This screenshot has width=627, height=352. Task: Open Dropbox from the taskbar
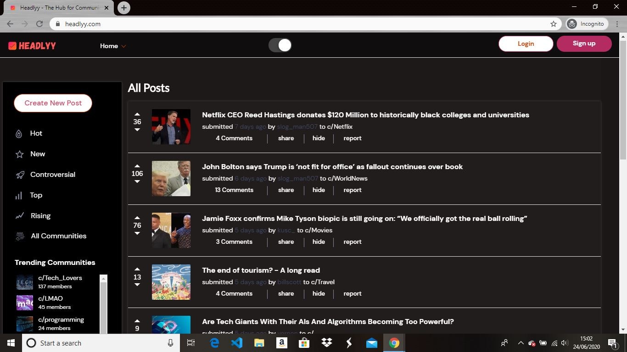coord(327,343)
